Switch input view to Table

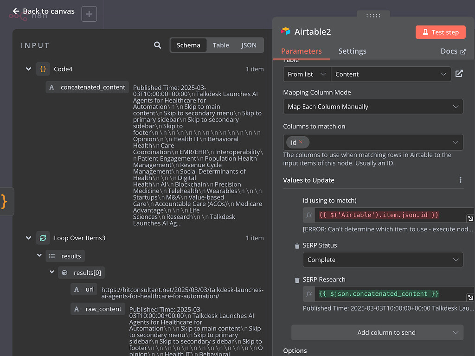(221, 45)
